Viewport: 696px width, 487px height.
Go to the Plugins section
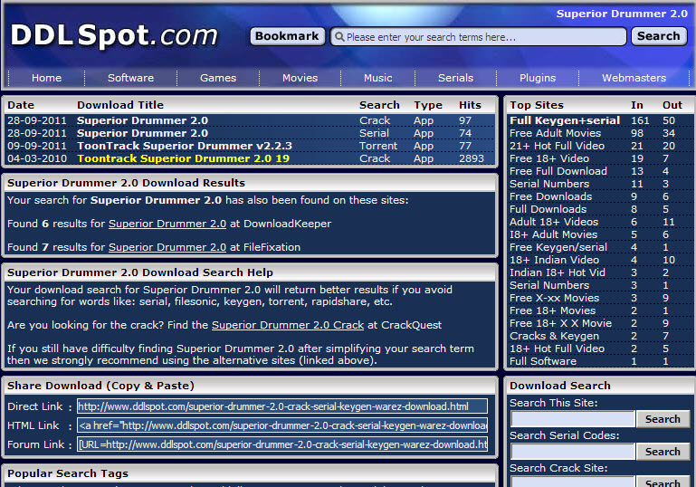pos(538,78)
